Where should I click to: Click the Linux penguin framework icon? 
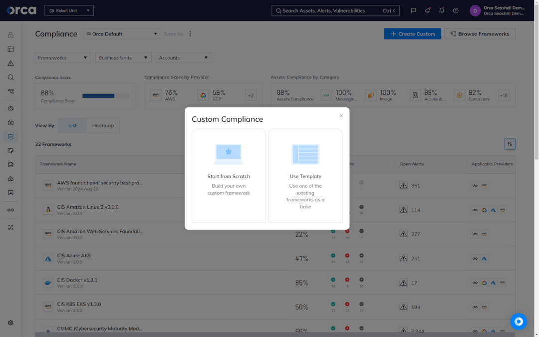(x=48, y=210)
